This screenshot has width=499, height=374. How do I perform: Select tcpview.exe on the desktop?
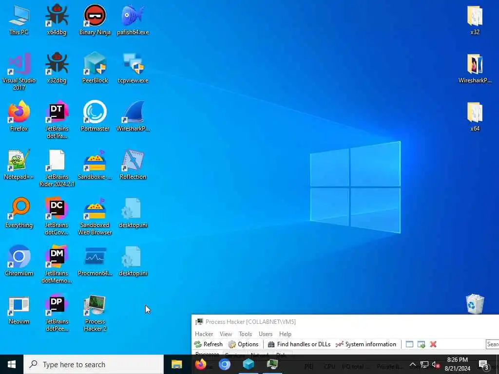click(133, 68)
